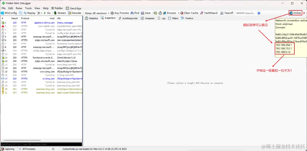307x151 pixels.
Task: Switch to the Statistics tab
Action: tap(91, 18)
